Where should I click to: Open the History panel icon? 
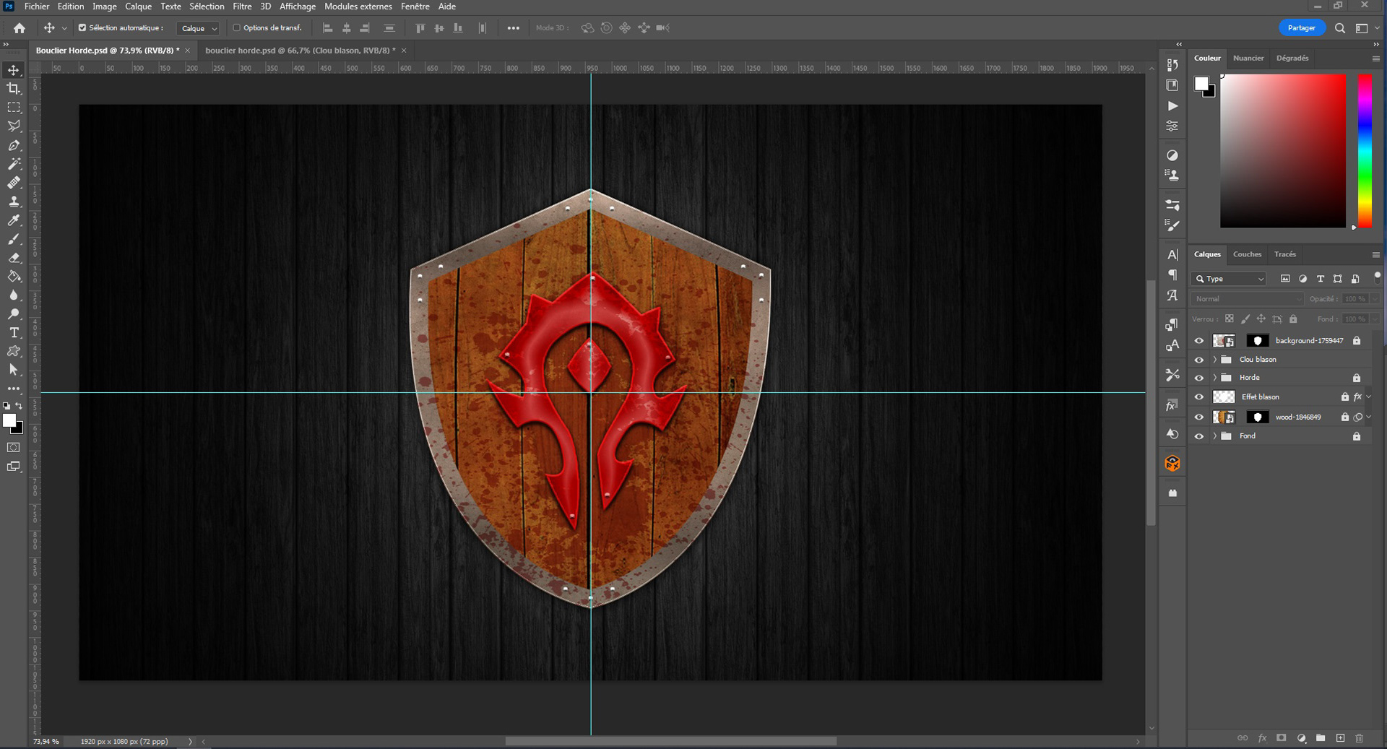pos(1172,65)
